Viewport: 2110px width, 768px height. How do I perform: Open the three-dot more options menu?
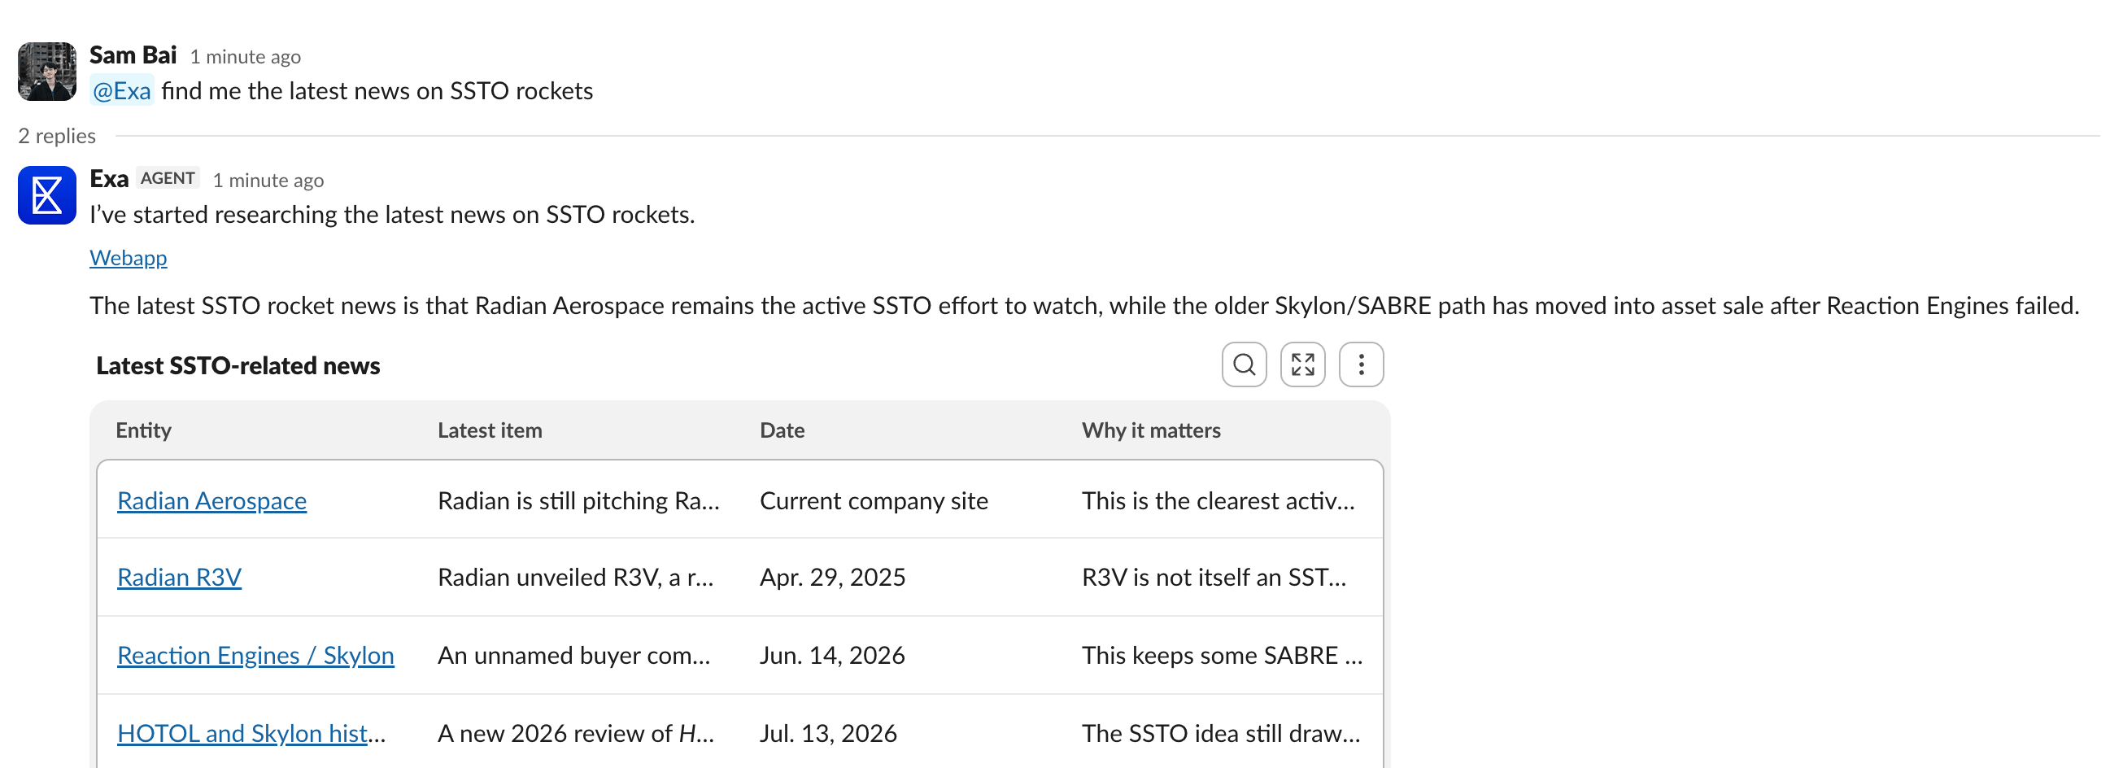click(x=1361, y=364)
